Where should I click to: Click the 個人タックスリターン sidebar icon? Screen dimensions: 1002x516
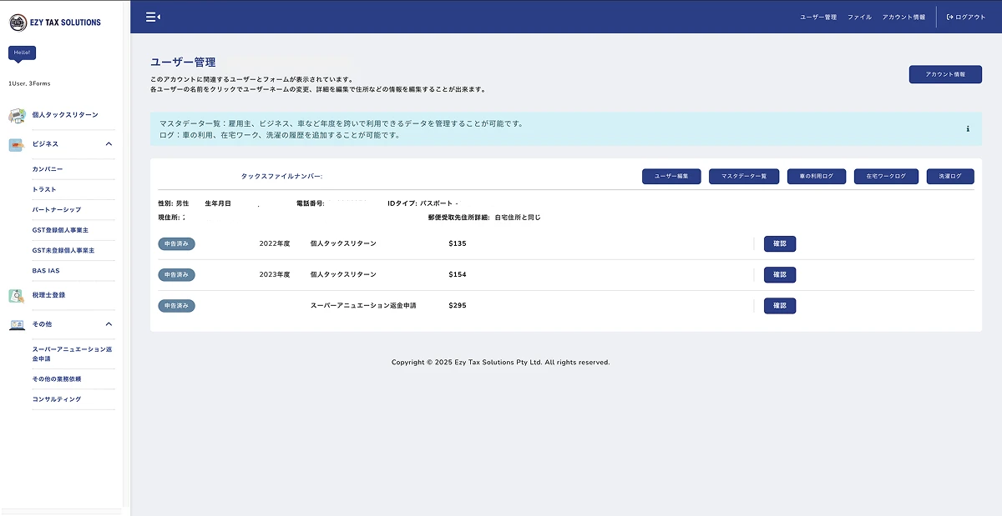pyautogui.click(x=17, y=115)
